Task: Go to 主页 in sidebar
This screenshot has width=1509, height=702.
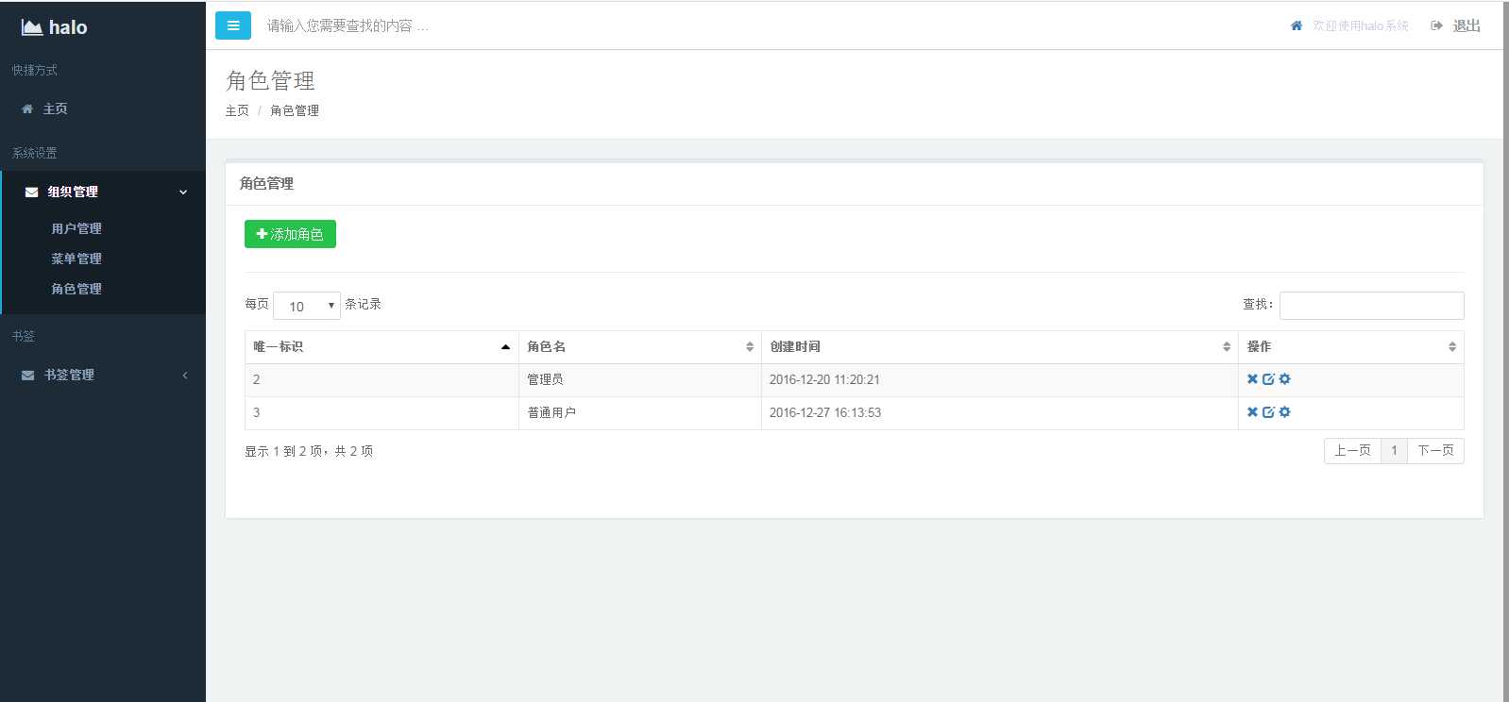Action: [56, 109]
